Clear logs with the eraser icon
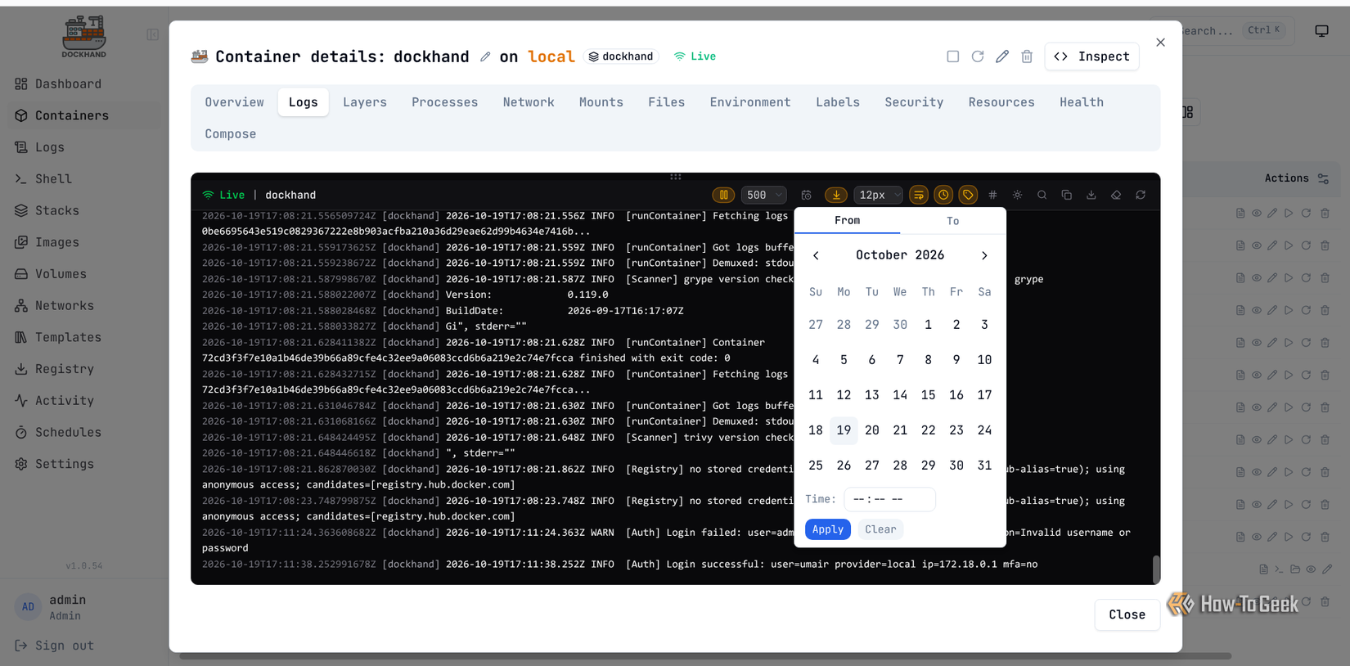This screenshot has width=1350, height=666. (1116, 195)
